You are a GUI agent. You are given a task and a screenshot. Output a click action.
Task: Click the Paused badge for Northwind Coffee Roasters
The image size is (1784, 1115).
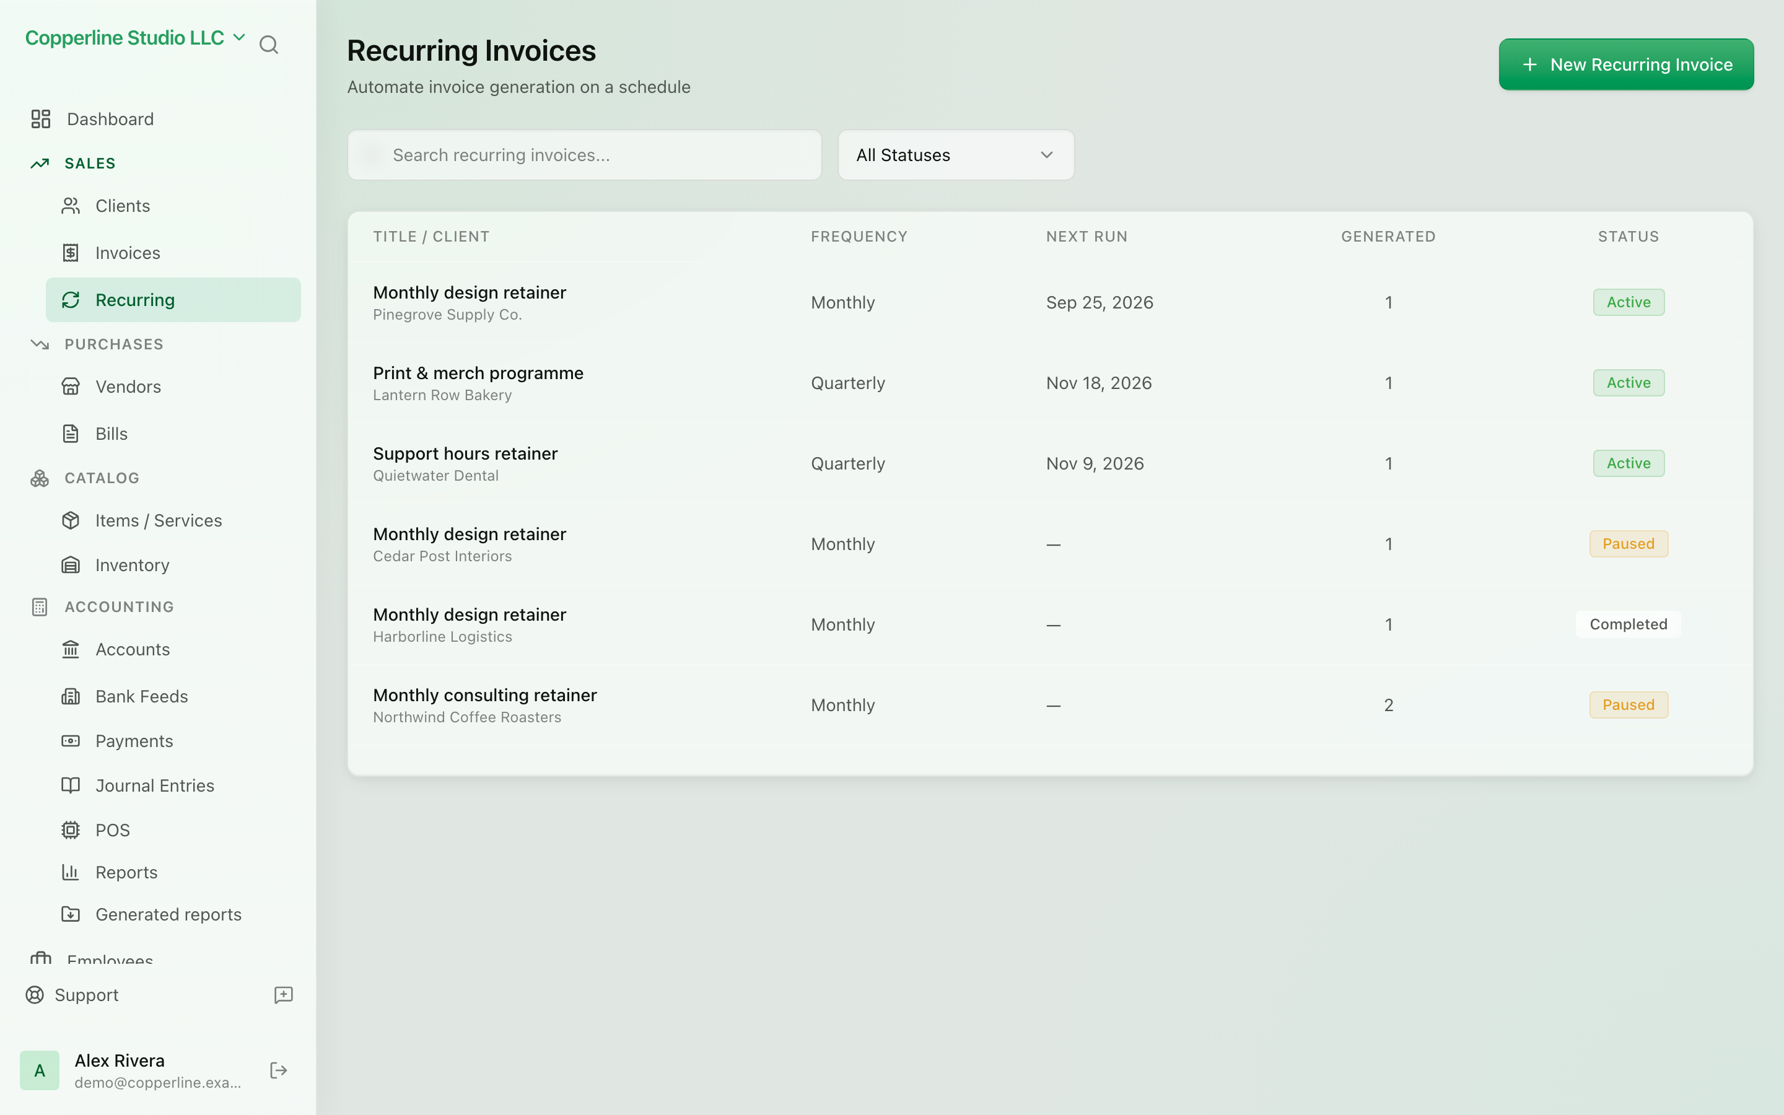(1629, 705)
